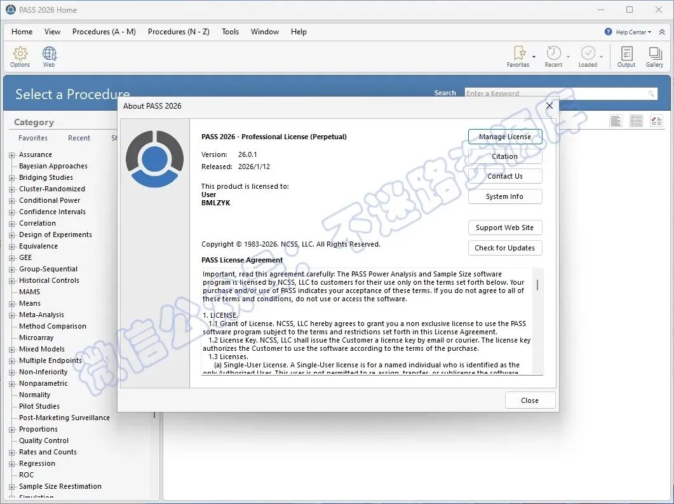The image size is (674, 504).
Task: Click the Check for Updates button
Action: 504,248
